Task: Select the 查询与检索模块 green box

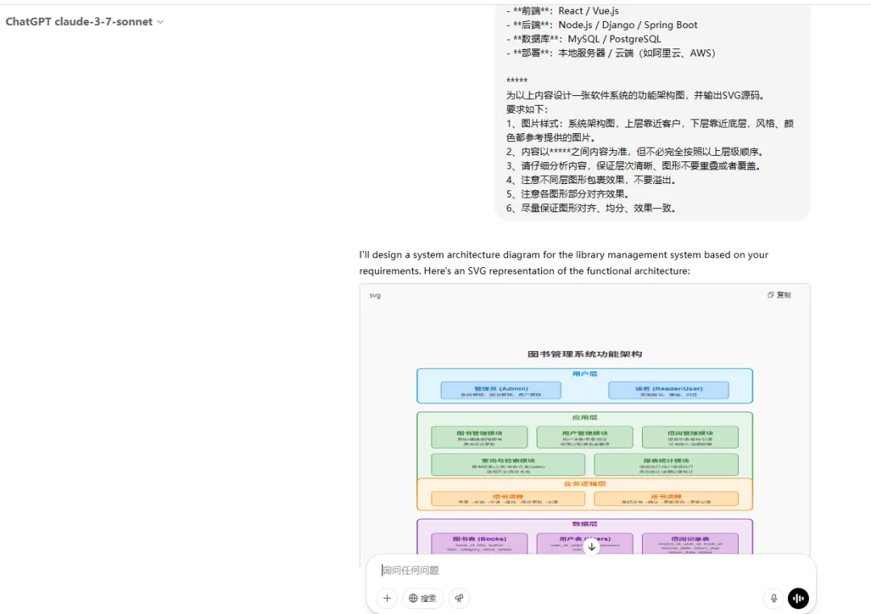Action: tap(508, 465)
